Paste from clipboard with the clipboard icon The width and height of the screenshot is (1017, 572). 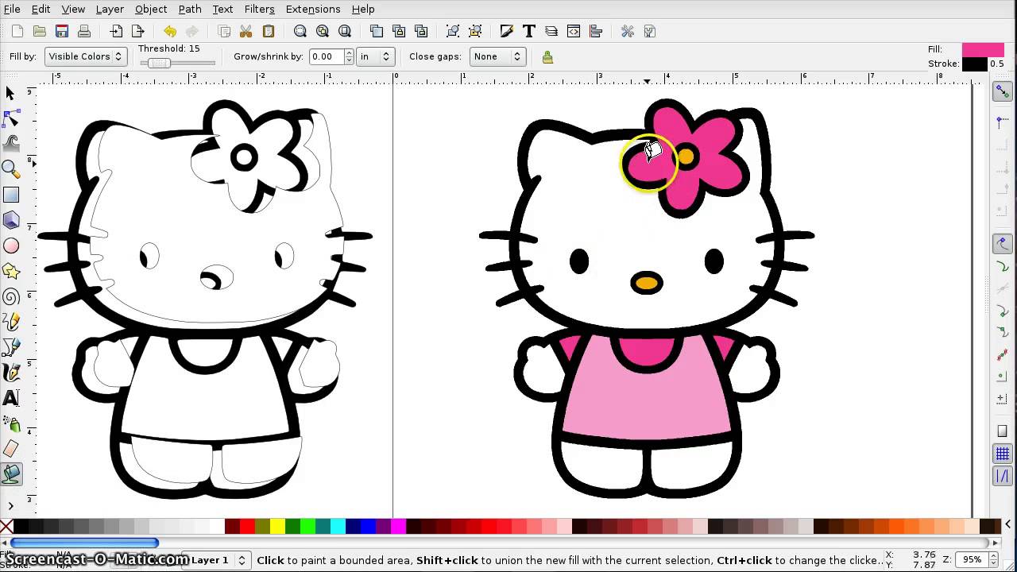269,32
